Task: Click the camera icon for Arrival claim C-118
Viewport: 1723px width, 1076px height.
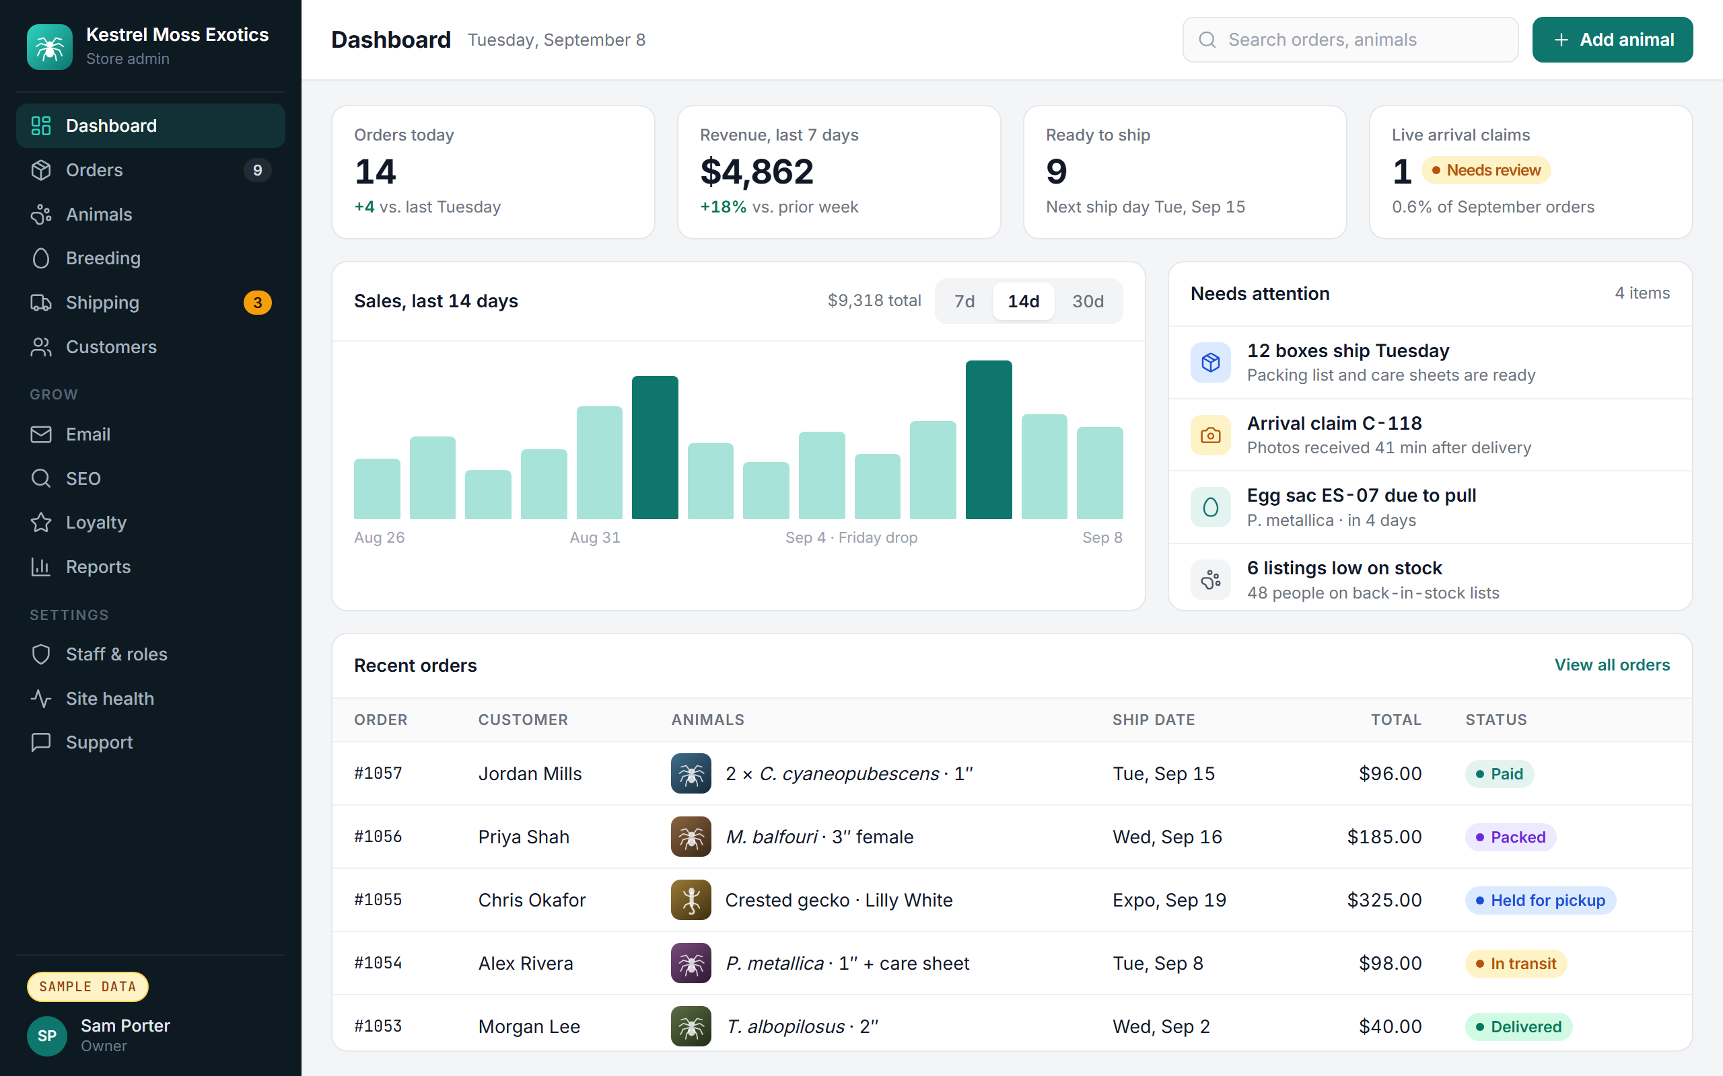Action: pos(1210,435)
